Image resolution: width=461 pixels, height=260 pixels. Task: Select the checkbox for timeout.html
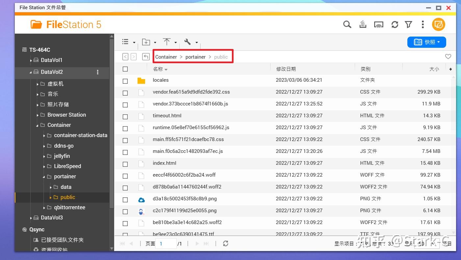[125, 116]
